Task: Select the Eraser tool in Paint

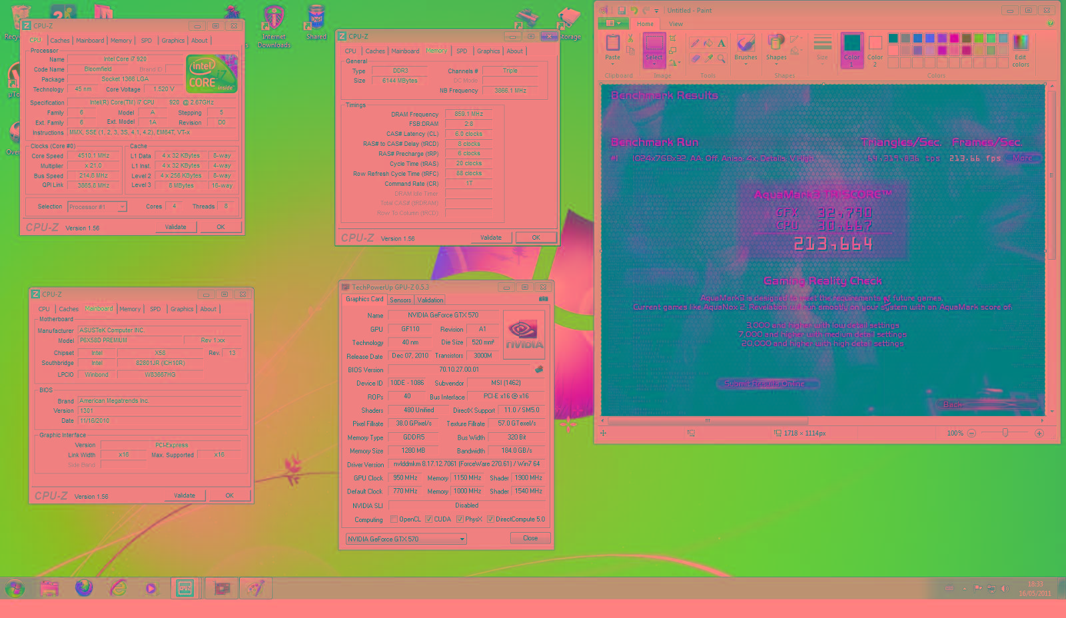Action: 695,58
